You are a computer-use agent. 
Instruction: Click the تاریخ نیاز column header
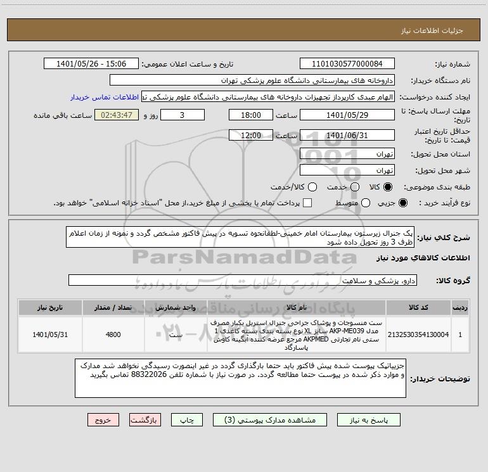pos(50,307)
